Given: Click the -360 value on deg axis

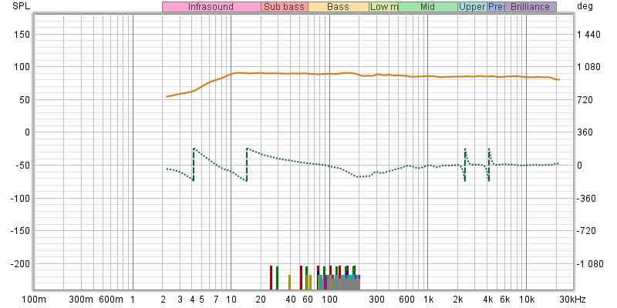Looking at the screenshot, I should (x=586, y=199).
